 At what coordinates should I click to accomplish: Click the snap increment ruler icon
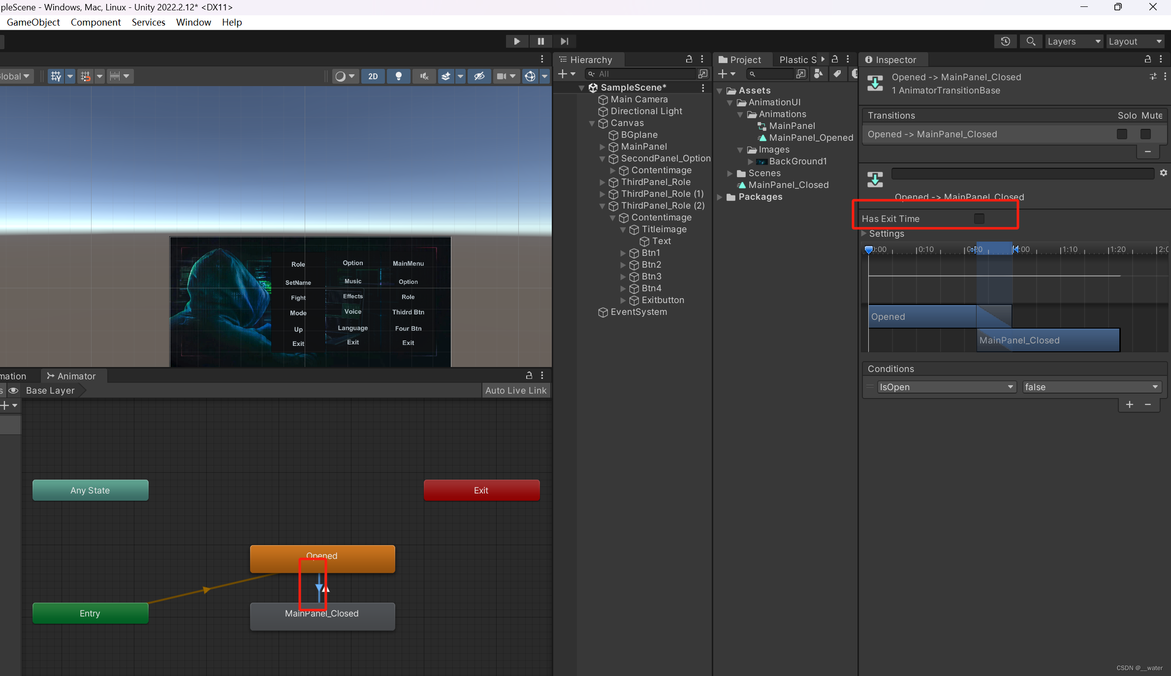point(115,76)
